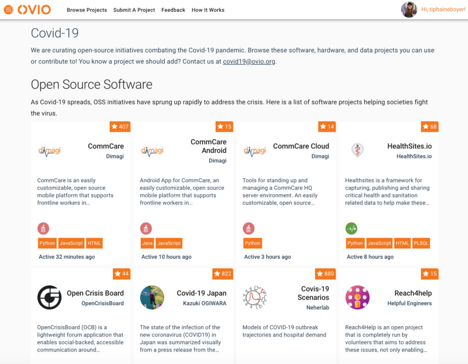Open the Browse Projects menu item
Viewport: 468px width, 364px height.
(87, 10)
